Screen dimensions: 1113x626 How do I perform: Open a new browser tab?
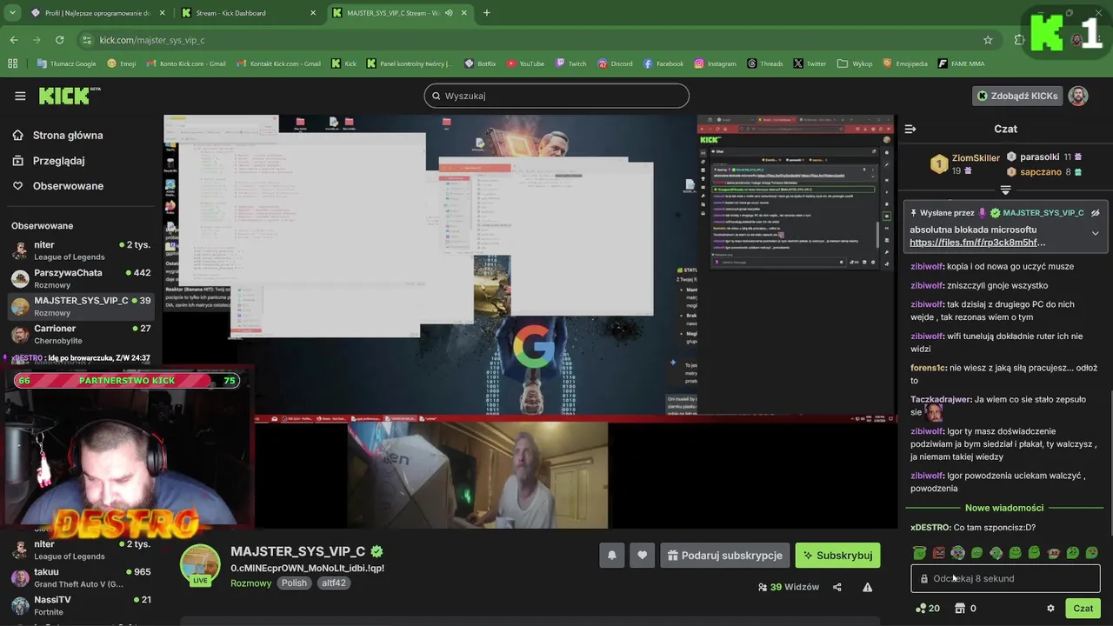(486, 13)
